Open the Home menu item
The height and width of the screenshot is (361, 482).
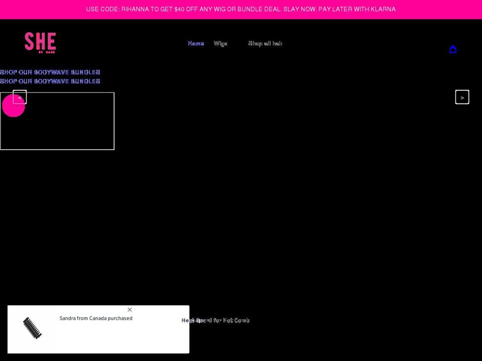[x=196, y=43]
